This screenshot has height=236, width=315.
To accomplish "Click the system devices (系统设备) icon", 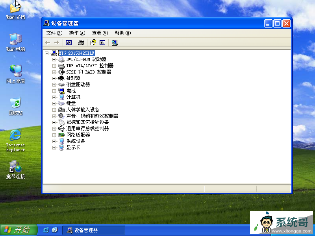I will [x=61, y=141].
